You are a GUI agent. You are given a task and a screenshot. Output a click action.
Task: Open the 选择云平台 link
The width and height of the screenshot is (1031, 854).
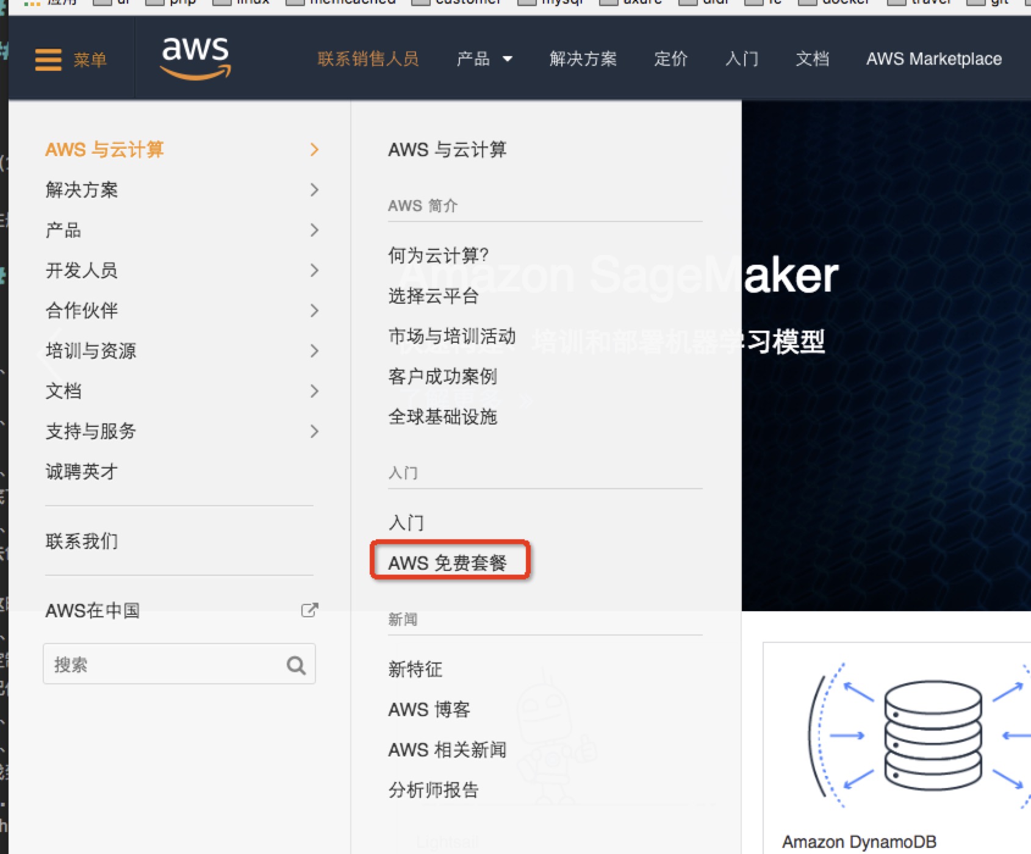[x=433, y=296]
